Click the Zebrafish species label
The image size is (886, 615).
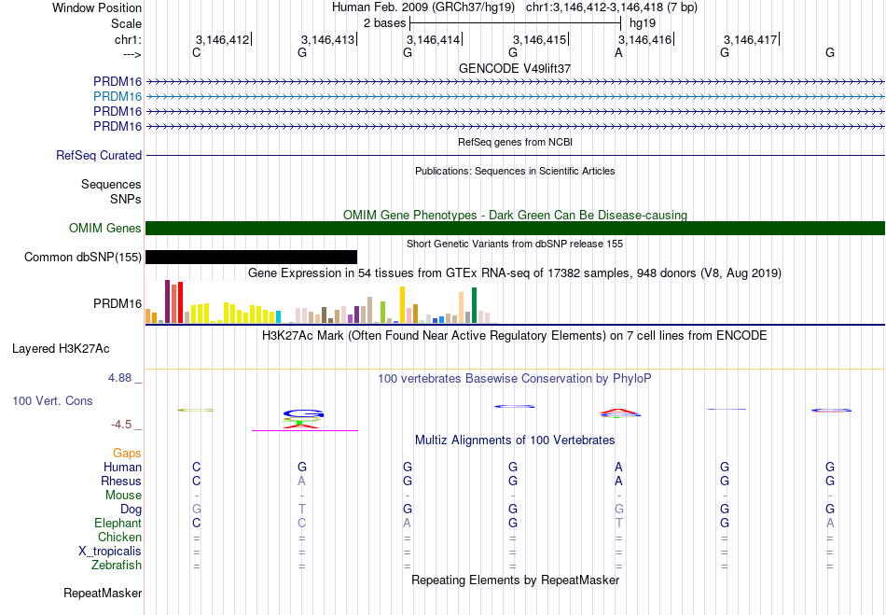[x=117, y=566]
